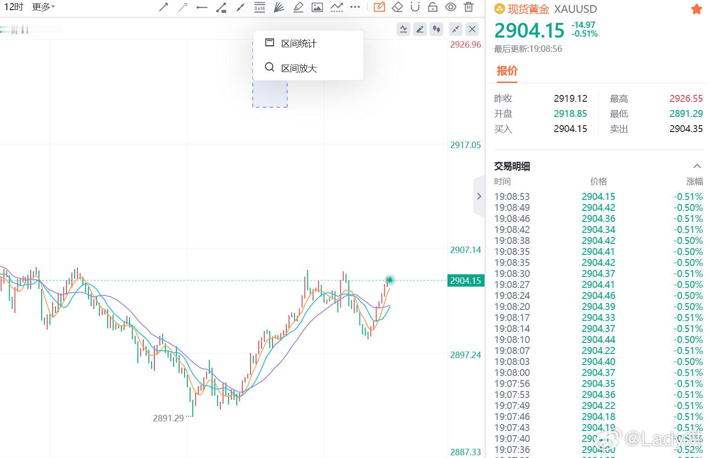The image size is (709, 458).
Task: Click the -14.97 price change value
Action: pyautogui.click(x=584, y=25)
